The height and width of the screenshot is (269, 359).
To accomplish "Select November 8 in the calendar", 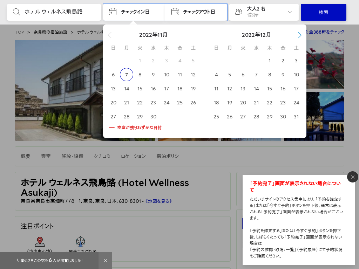I will (x=140, y=75).
